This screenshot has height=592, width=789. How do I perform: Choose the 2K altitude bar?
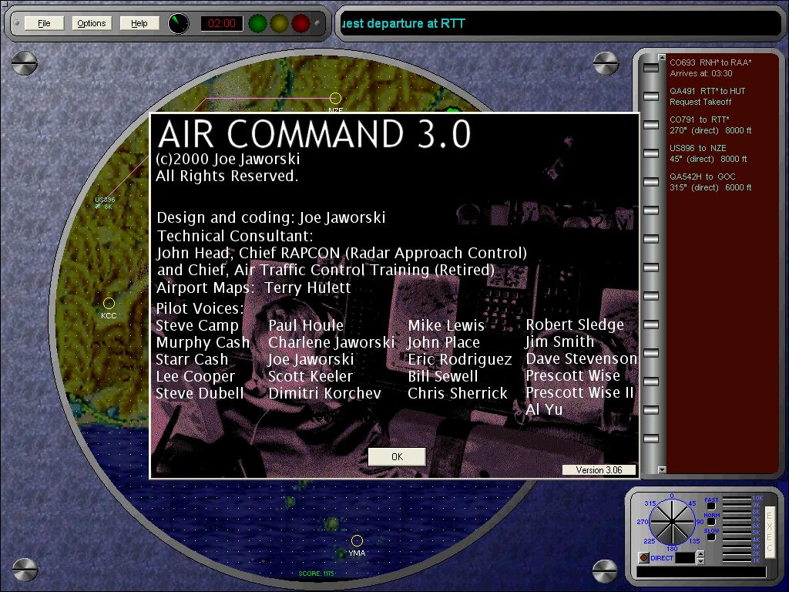pos(737,553)
